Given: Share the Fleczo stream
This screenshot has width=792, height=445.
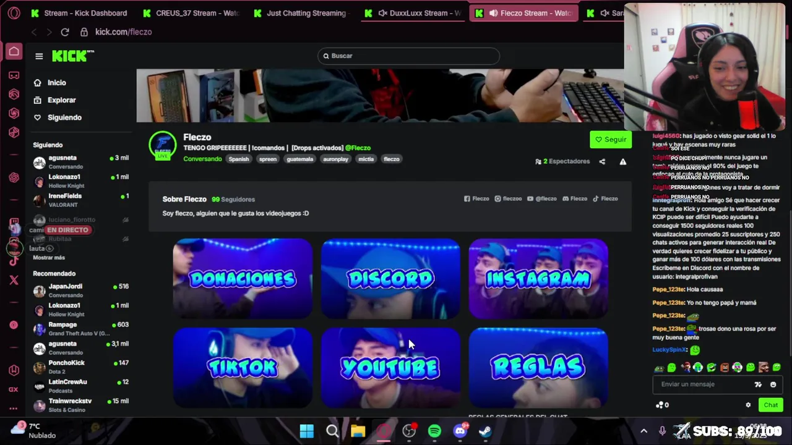Looking at the screenshot, I should click(602, 162).
